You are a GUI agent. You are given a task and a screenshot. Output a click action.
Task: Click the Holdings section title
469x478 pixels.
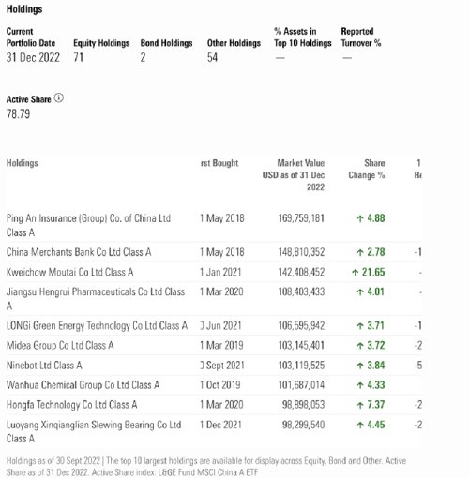pyautogui.click(x=24, y=9)
